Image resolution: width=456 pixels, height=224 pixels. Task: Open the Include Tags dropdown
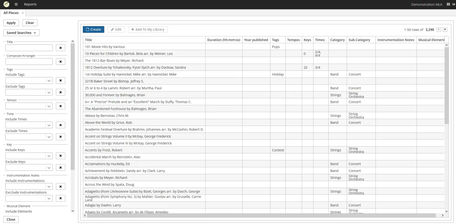(49, 80)
